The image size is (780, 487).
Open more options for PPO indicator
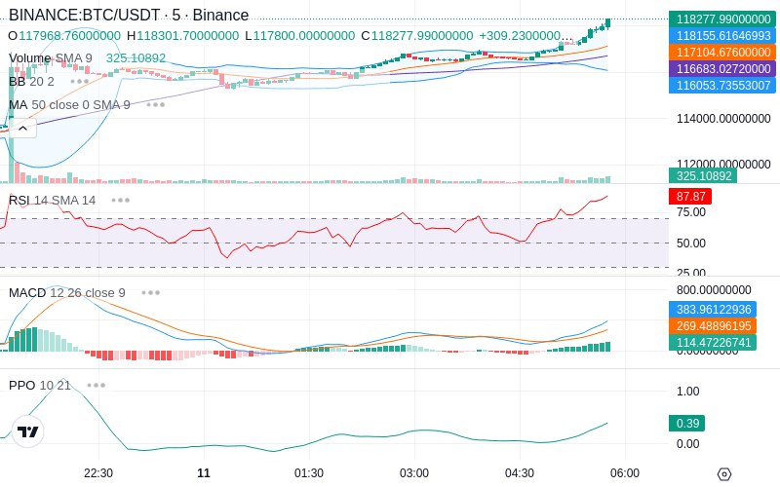pyautogui.click(x=96, y=385)
